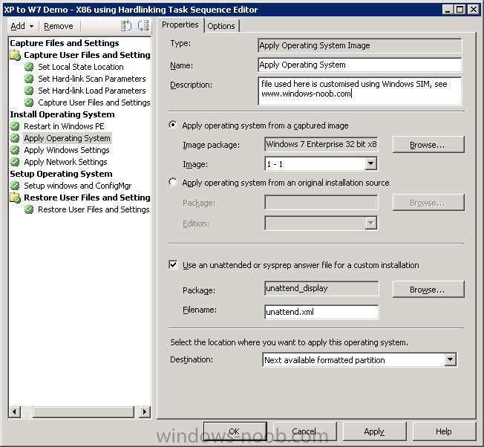484x447 pixels.
Task: Select the Setup Operating System group
Action: click(x=61, y=174)
